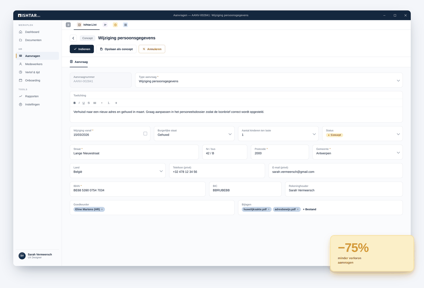Open the grid apps icon tab
This screenshot has width=424, height=288.
pyautogui.click(x=126, y=25)
